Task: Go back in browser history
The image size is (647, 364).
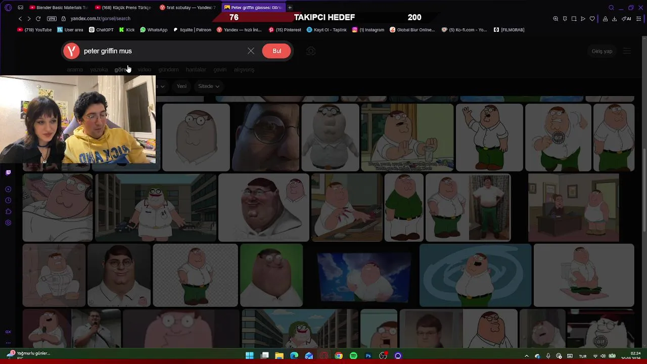Action: point(20,19)
